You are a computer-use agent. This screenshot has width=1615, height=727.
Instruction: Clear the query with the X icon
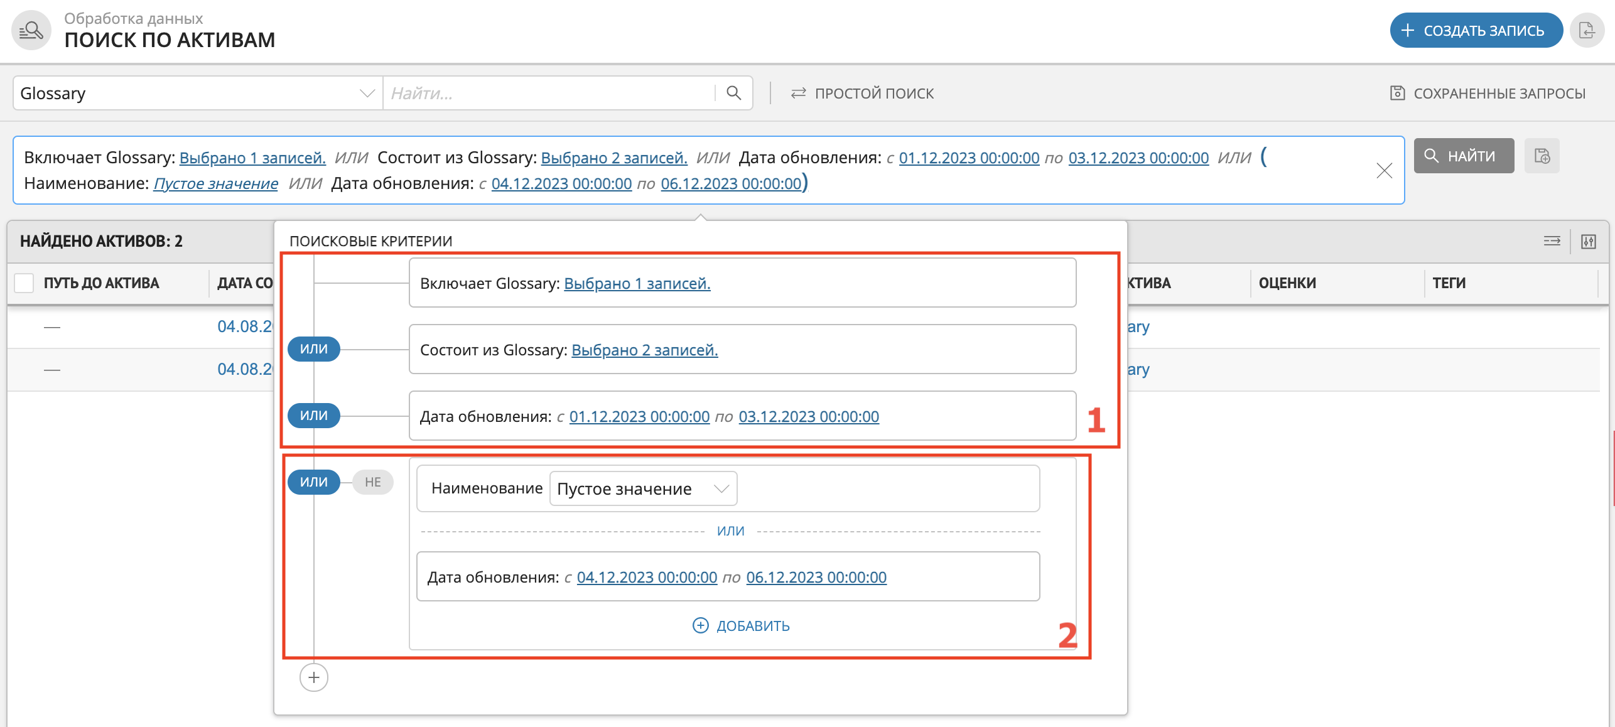point(1384,170)
